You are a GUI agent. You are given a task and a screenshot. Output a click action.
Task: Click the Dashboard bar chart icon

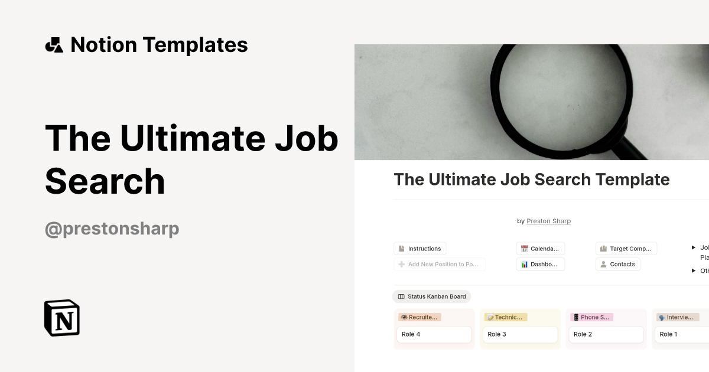tap(524, 264)
